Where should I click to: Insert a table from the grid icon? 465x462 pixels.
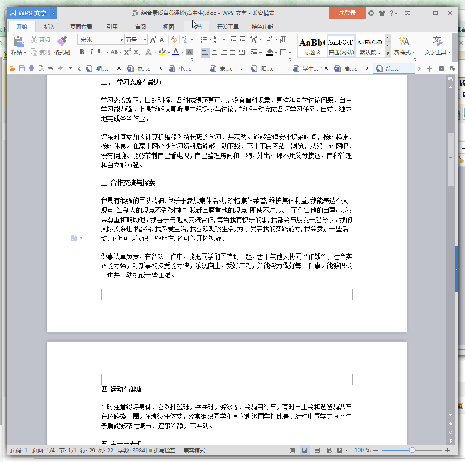point(284,39)
